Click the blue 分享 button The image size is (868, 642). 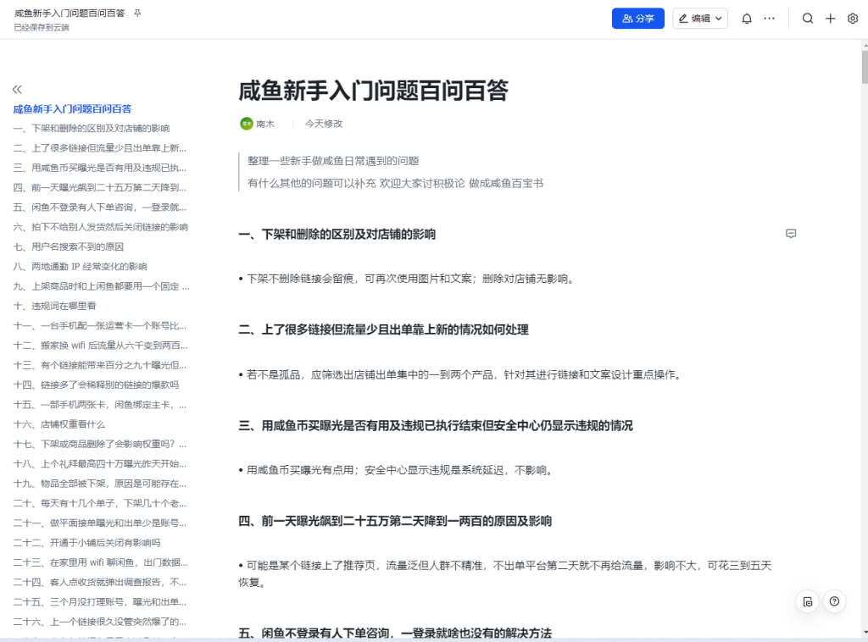637,19
